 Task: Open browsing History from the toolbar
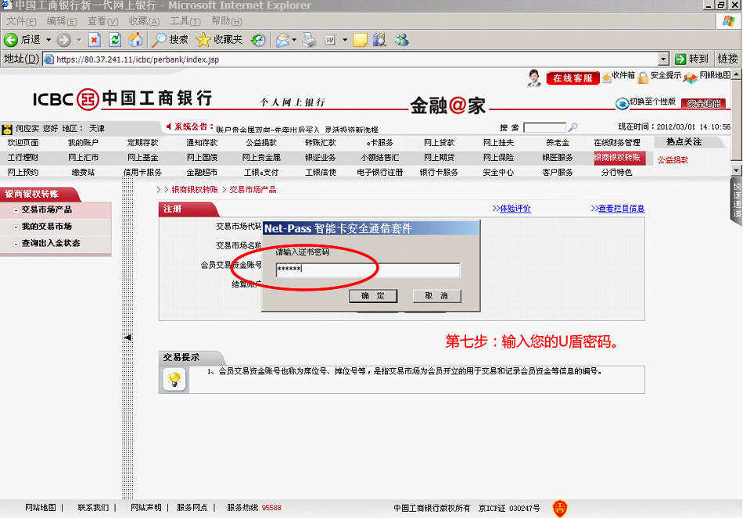[258, 40]
